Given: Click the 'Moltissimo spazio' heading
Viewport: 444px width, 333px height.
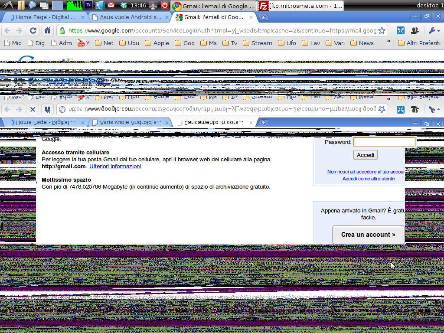Looking at the screenshot, I should [x=66, y=180].
